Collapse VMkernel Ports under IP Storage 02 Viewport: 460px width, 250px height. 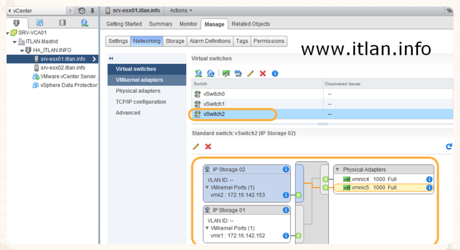[x=208, y=187]
